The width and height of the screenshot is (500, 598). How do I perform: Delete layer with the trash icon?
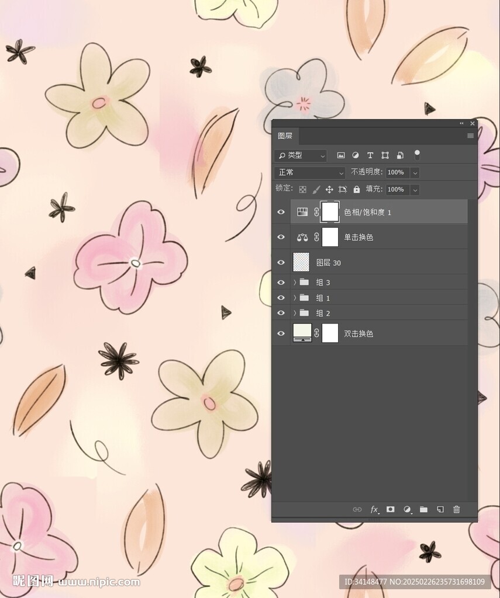click(x=457, y=509)
